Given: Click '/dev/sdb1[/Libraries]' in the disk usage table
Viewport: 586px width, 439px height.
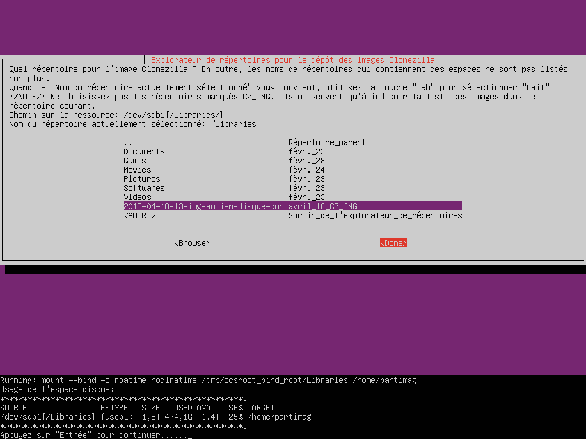Looking at the screenshot, I should [47, 417].
